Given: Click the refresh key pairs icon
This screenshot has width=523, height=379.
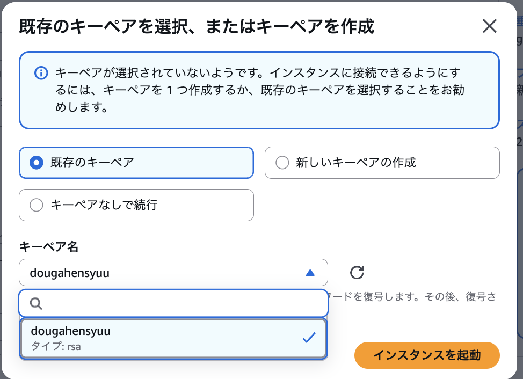Looking at the screenshot, I should point(357,273).
